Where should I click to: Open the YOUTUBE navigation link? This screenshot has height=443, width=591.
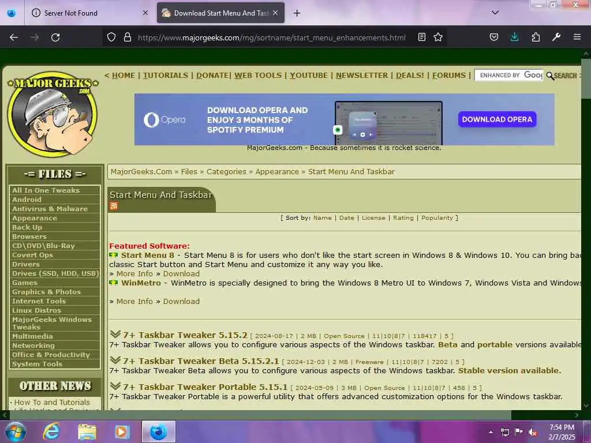(x=309, y=76)
